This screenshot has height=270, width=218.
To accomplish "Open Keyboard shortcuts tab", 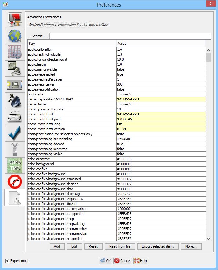I will click(x=15, y=117).
